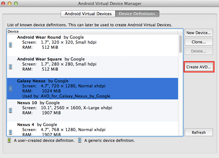Image resolution: width=219 pixels, height=158 pixels.
Task: Click the Device column header
Action: 92,31
